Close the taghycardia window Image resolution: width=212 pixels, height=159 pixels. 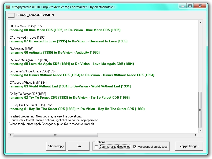[200, 6]
